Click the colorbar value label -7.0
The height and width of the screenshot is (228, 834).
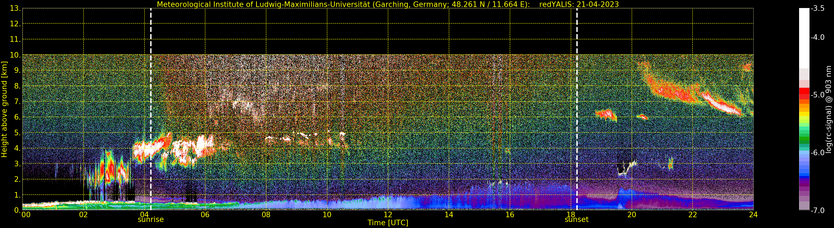coord(817,211)
